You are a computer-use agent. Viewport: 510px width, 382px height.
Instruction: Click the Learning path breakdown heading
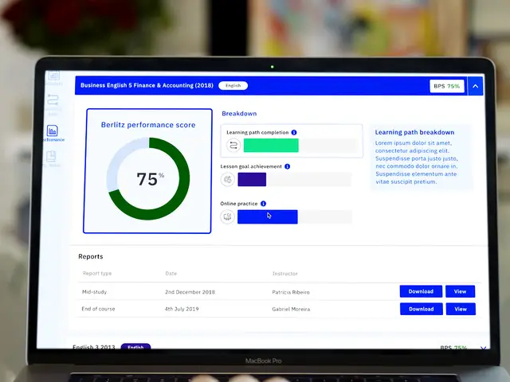(414, 132)
